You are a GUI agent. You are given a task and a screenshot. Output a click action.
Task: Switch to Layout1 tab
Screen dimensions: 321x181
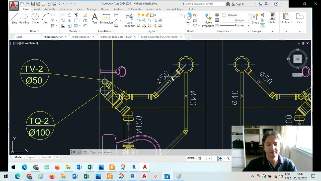[x=32, y=157]
